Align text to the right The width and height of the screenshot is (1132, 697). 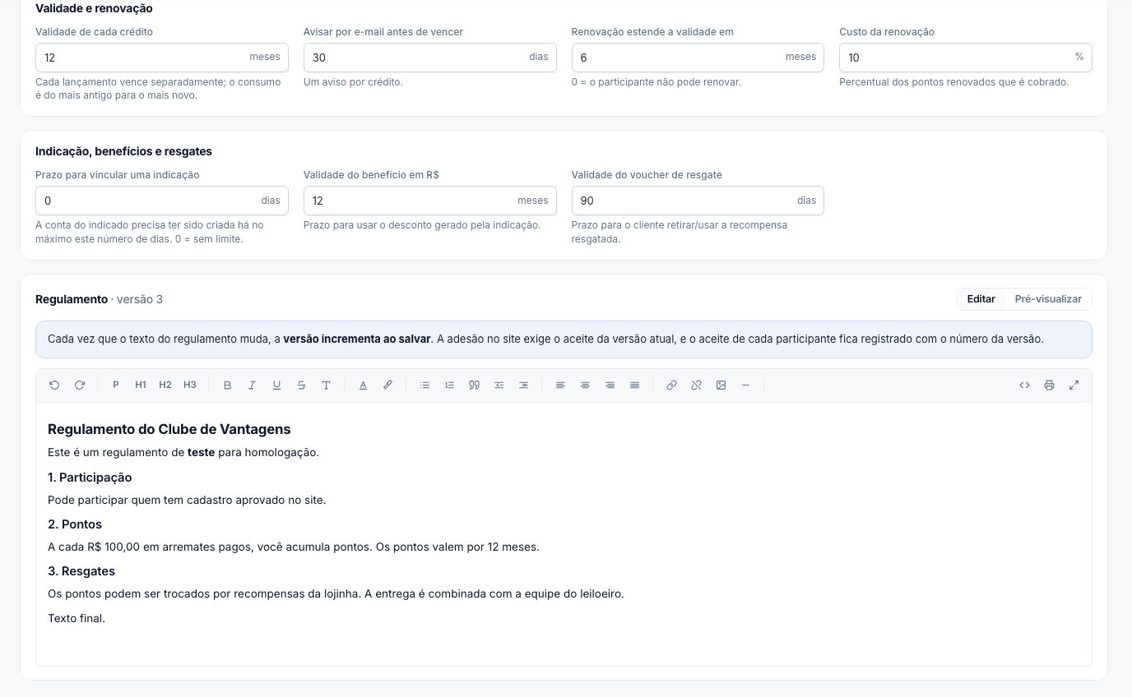click(610, 385)
